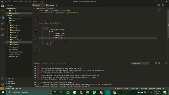This screenshot has width=169, height=95.
Task: Expand the Outline section
Action: [10, 79]
